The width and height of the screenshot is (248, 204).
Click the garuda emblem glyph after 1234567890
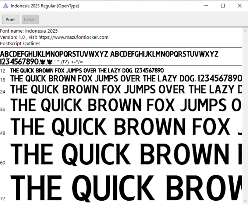tap(43, 62)
